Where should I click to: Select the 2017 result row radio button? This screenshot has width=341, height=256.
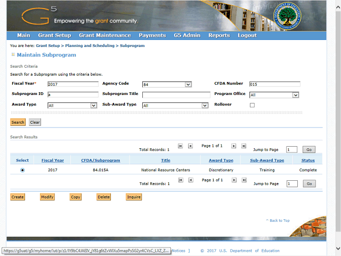(22, 170)
